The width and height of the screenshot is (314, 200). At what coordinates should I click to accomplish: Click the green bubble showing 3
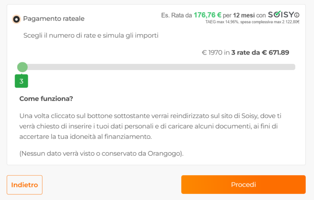tap(21, 81)
